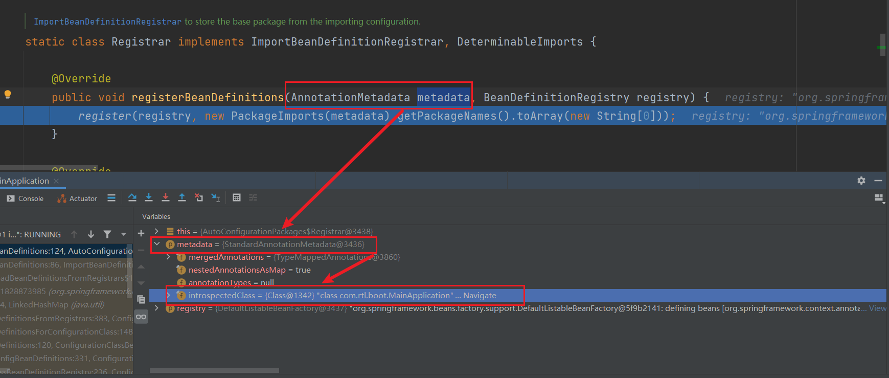Click the Remove Watch minus icon
The image size is (889, 378).
pyautogui.click(x=141, y=250)
